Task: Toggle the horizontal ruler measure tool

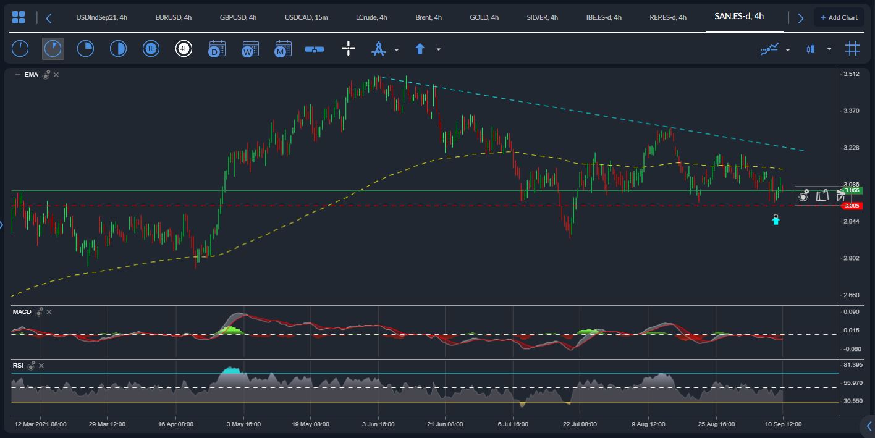Action: [x=315, y=49]
